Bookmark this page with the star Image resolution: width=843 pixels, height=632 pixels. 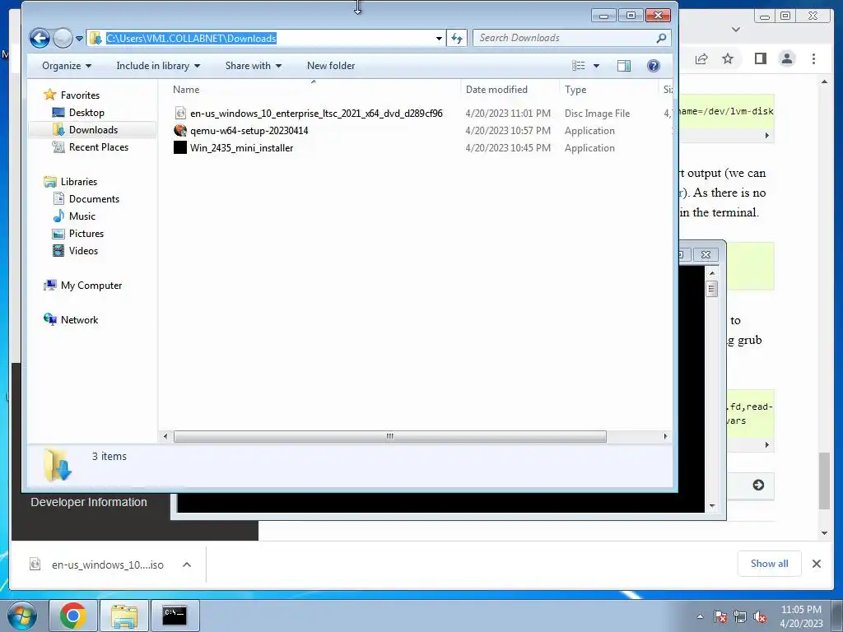pos(728,58)
